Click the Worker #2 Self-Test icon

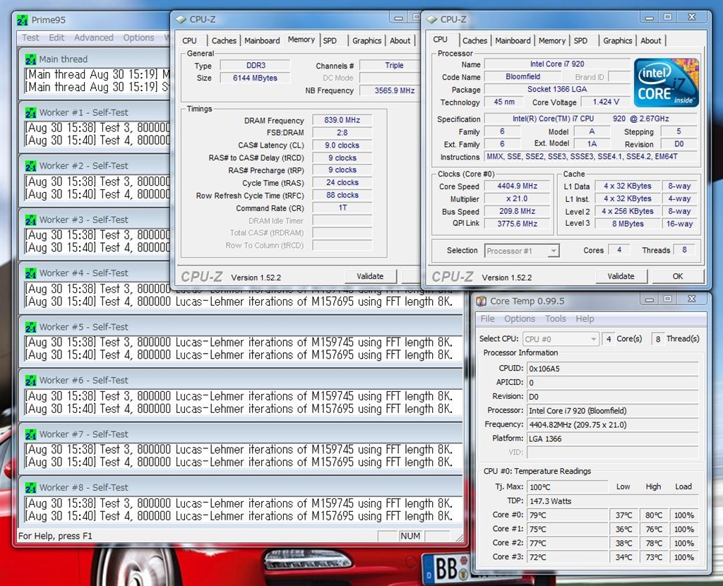coord(30,166)
